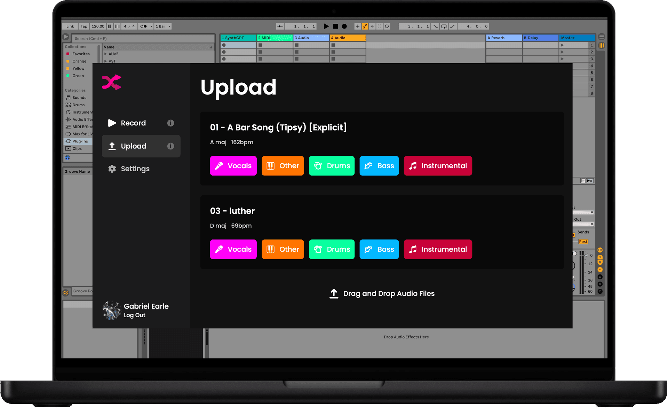Click Drag and Drop Audio Files area

[382, 294]
